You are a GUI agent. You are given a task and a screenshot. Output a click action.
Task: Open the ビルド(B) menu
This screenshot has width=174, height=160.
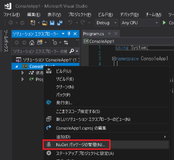tap(105, 15)
